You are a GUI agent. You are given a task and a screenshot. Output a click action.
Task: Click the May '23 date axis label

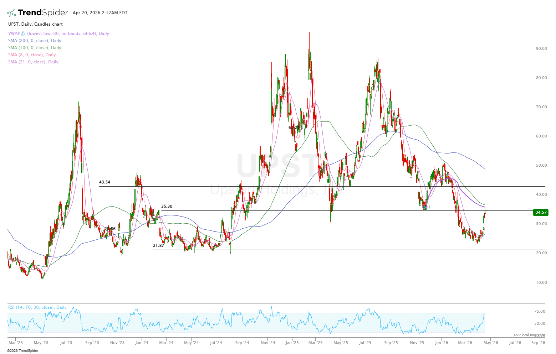coord(41,343)
